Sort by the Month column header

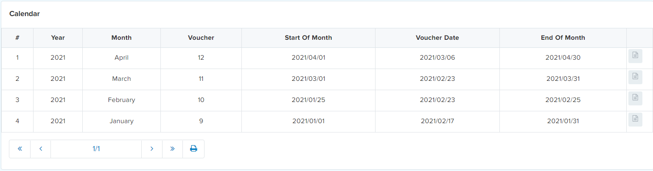121,38
